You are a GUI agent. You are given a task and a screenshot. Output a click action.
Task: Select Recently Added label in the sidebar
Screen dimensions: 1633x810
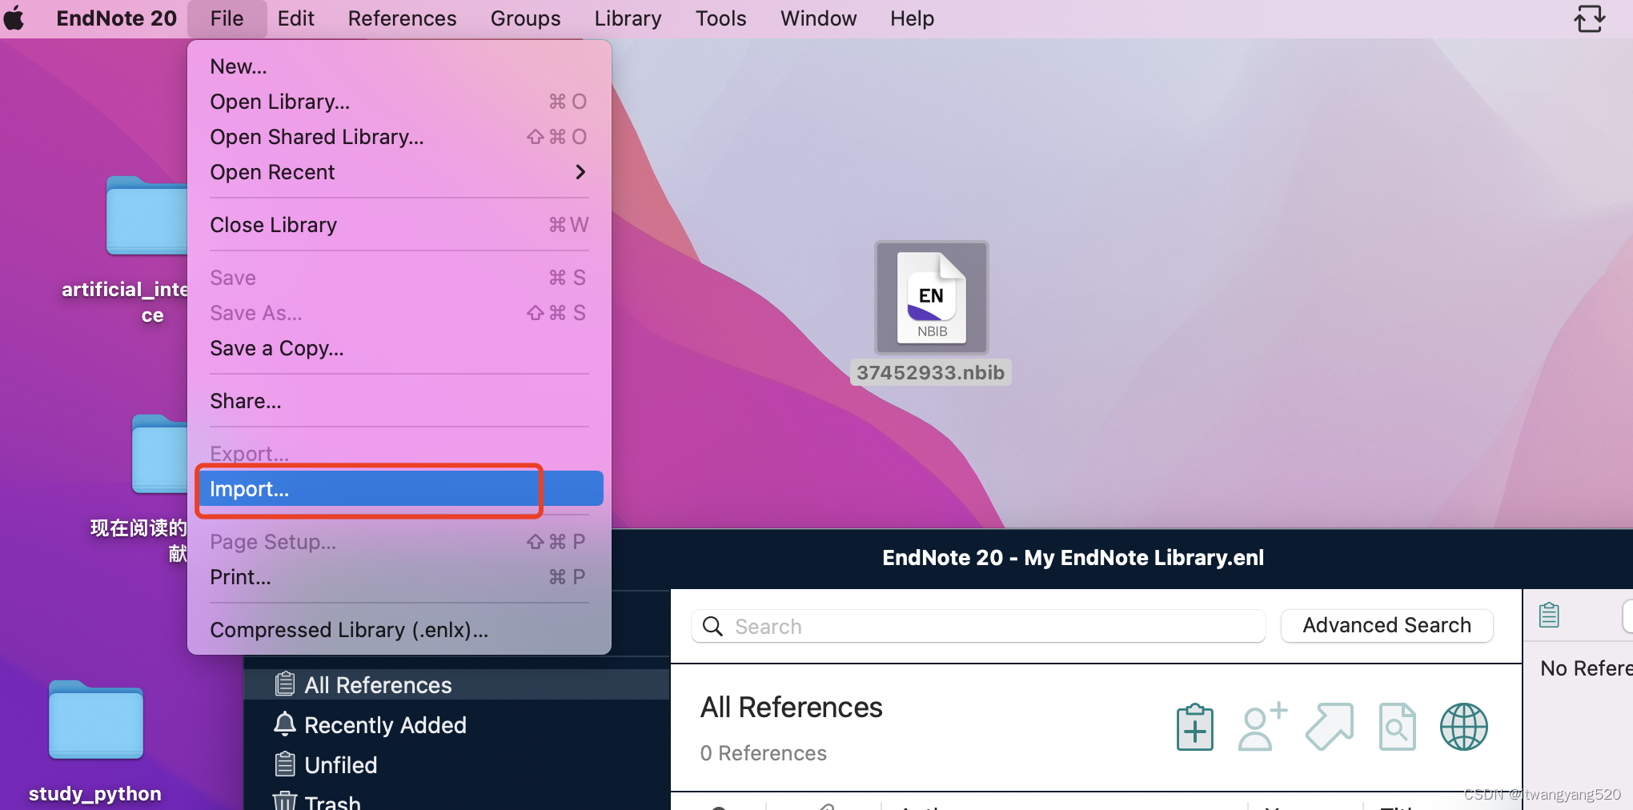pos(385,725)
